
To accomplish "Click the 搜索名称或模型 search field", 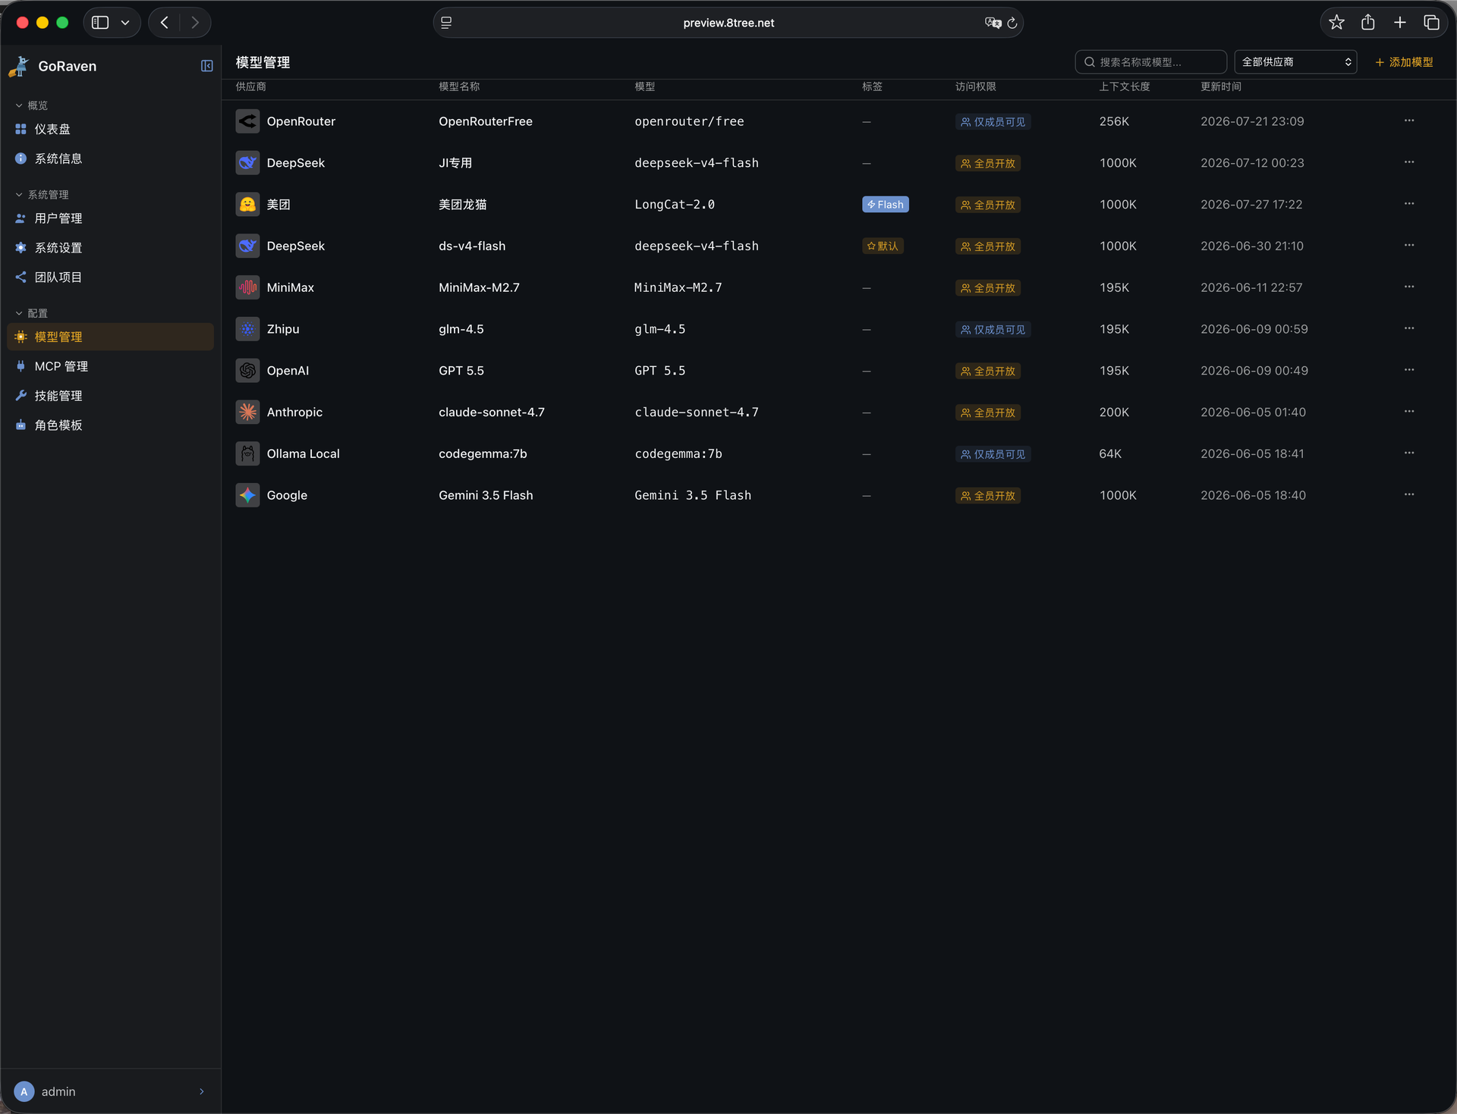I will (1151, 62).
